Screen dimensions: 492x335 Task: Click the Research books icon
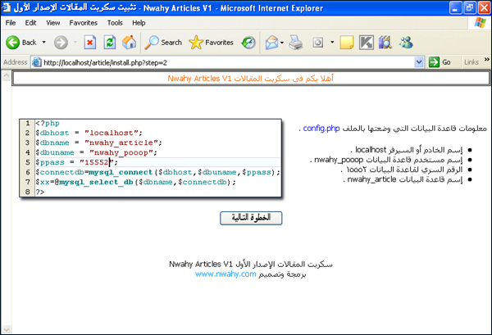[x=385, y=43]
